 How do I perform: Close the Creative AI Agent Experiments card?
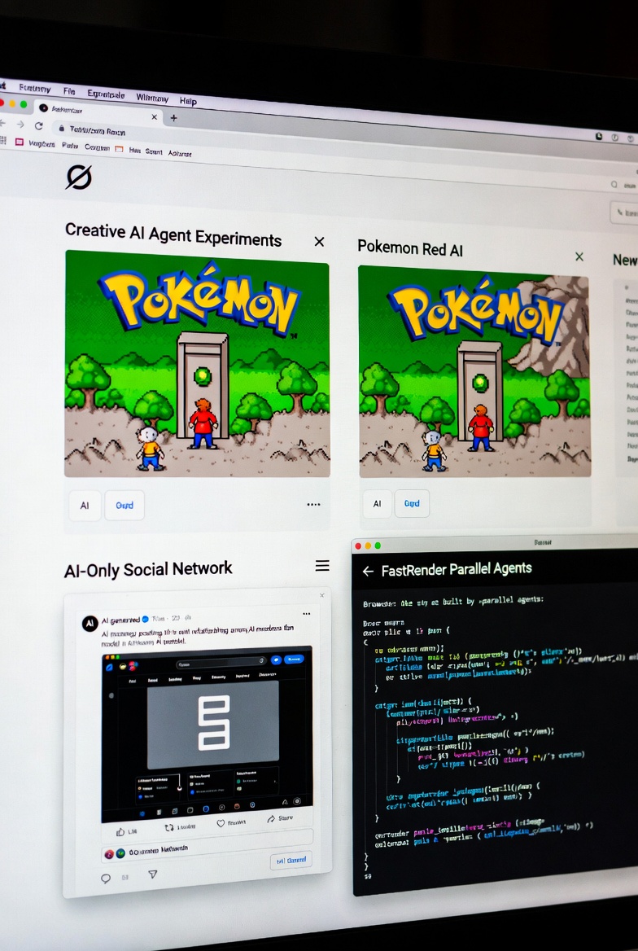pos(319,241)
